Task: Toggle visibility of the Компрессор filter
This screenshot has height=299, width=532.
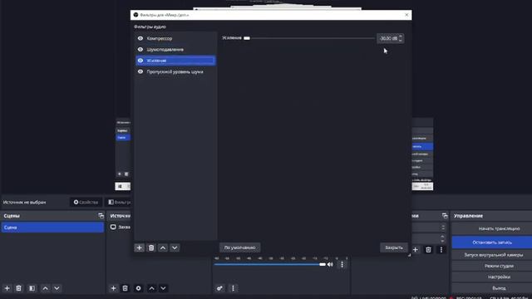Action: click(140, 38)
